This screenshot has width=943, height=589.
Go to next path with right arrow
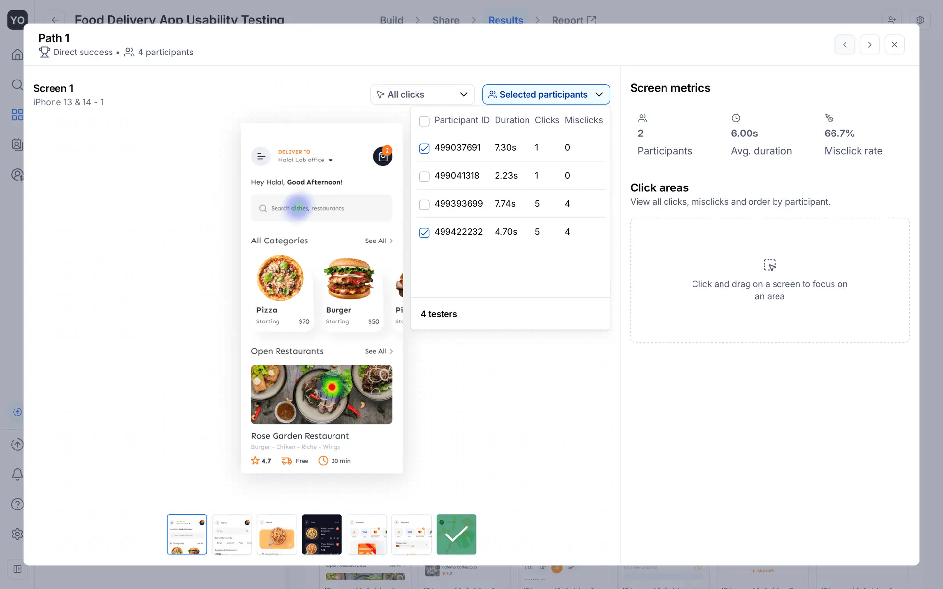869,45
